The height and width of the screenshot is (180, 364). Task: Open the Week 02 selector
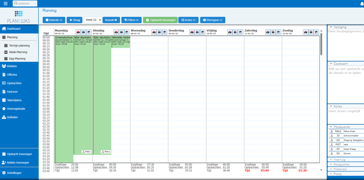click(x=93, y=20)
